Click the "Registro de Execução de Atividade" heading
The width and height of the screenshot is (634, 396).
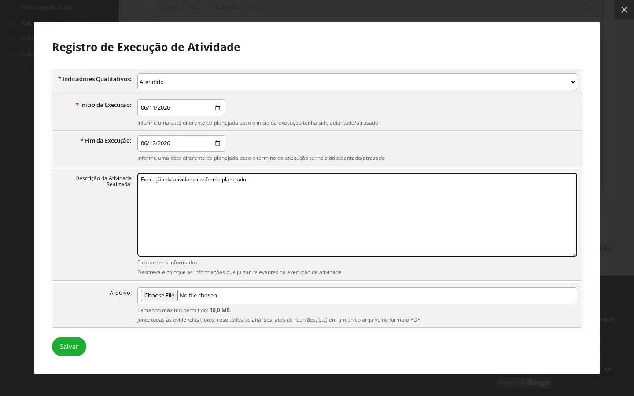coord(146,47)
